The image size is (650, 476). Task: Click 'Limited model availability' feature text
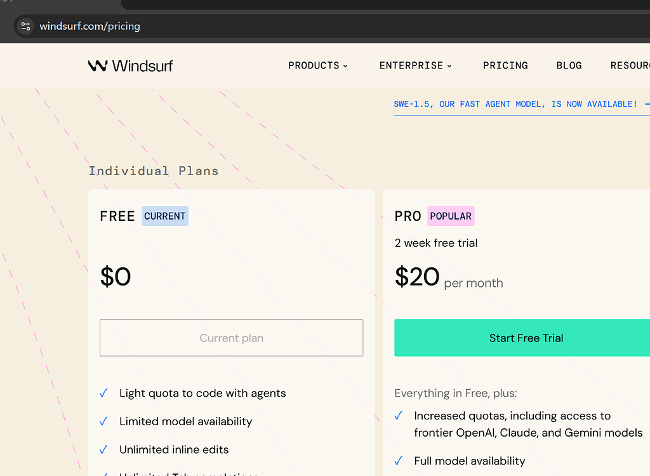186,421
